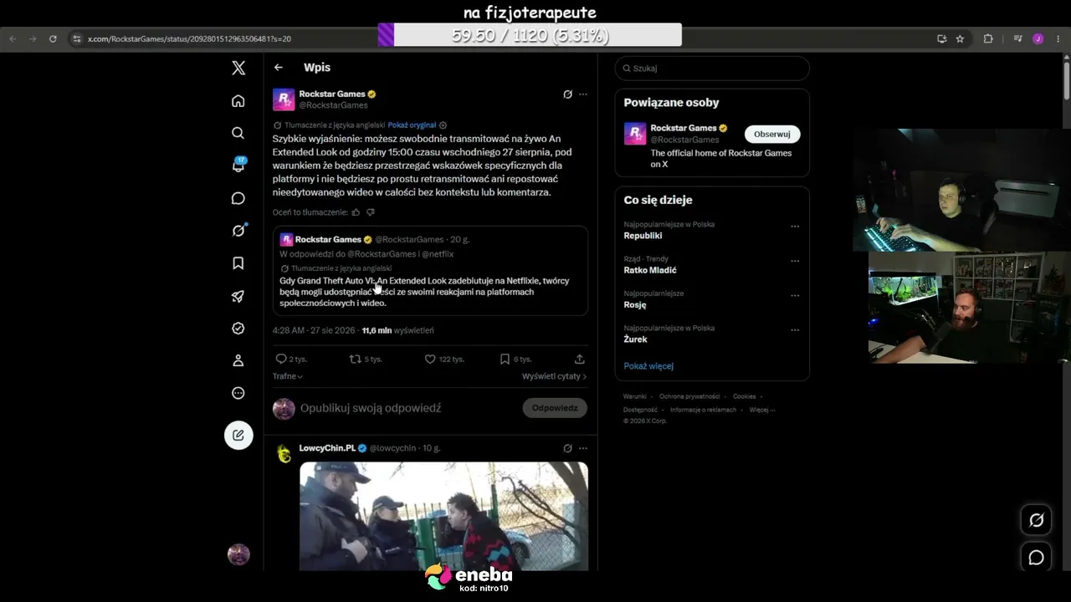Open the verified checkmark sidebar icon
Screen dimensions: 1071x602
[x=238, y=329]
